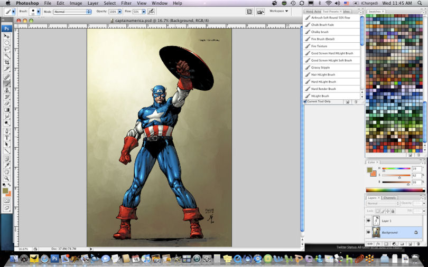
Task: Toggle lock position
Action: click(x=388, y=211)
